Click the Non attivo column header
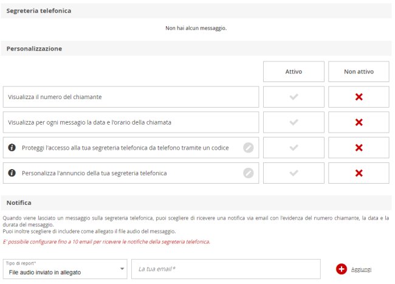Viewport: 395px width, 284px height. coord(359,72)
